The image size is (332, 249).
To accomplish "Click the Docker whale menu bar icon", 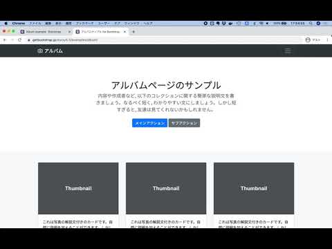I will [x=230, y=24].
